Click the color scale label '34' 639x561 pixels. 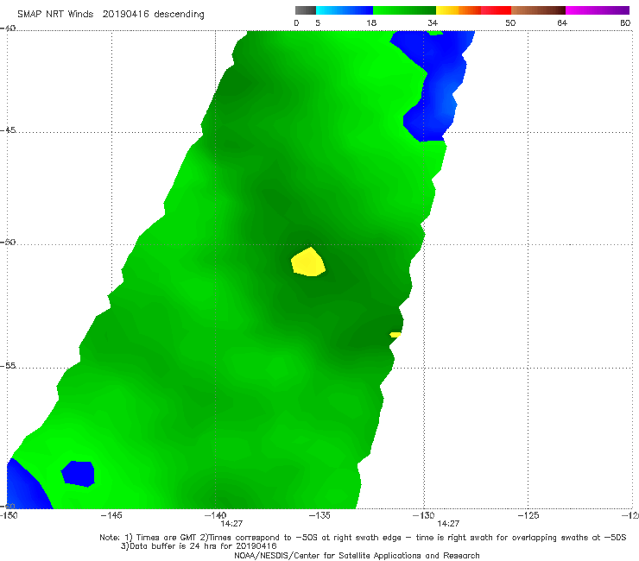pyautogui.click(x=433, y=22)
